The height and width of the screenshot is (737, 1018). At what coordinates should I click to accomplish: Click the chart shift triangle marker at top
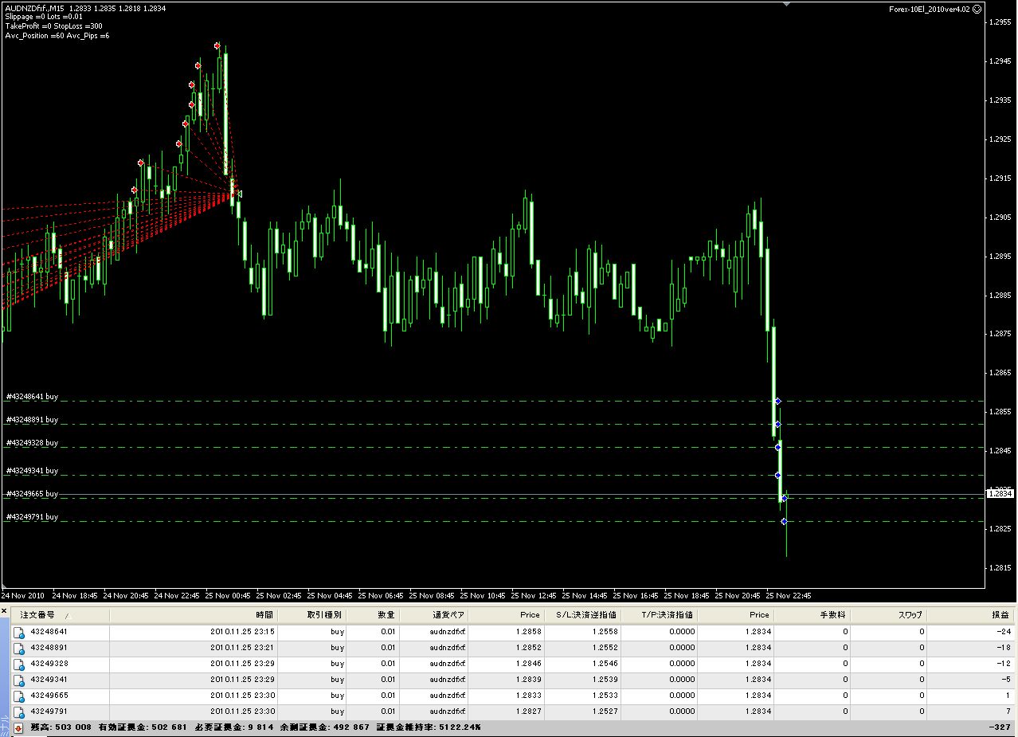(x=787, y=4)
